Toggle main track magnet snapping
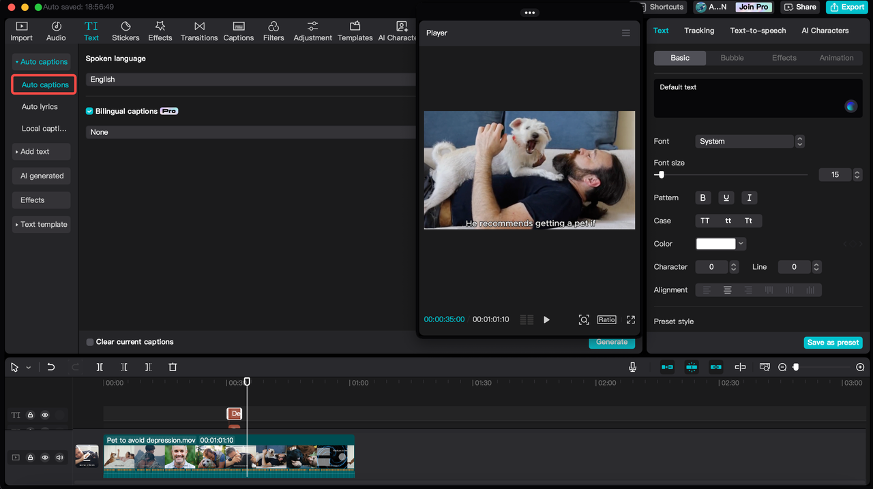The height and width of the screenshot is (489, 873). 667,367
